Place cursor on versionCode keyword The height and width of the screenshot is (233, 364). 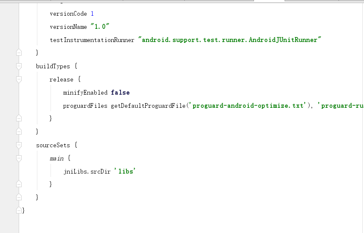[x=68, y=14]
